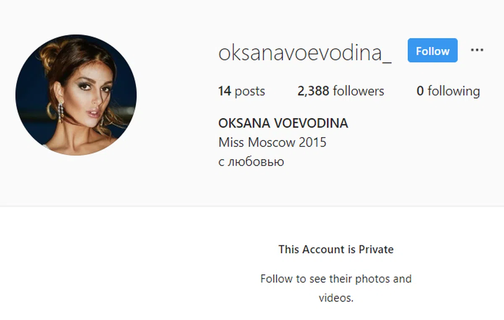Select the username oksanavoevodina_
This screenshot has height=320, width=504.
(305, 53)
